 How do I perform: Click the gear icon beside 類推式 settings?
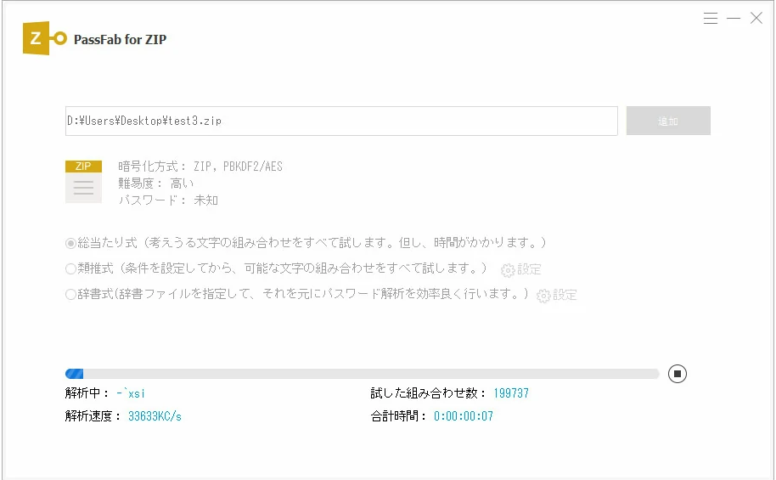508,270
